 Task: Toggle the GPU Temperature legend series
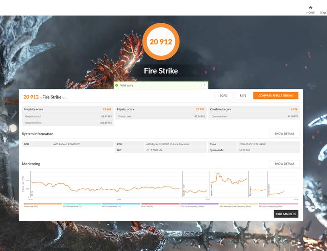pyautogui.click(x=121, y=205)
